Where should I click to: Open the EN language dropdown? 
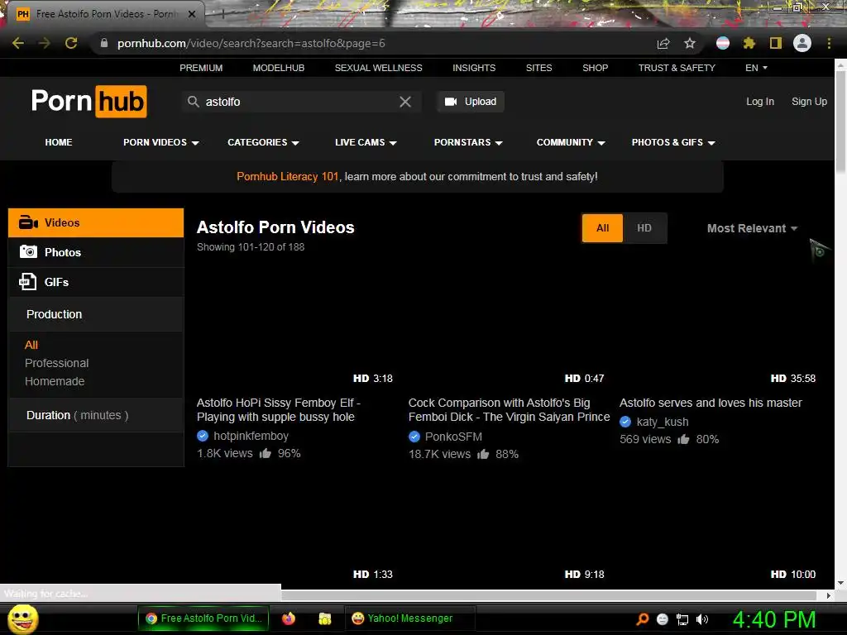pos(756,68)
